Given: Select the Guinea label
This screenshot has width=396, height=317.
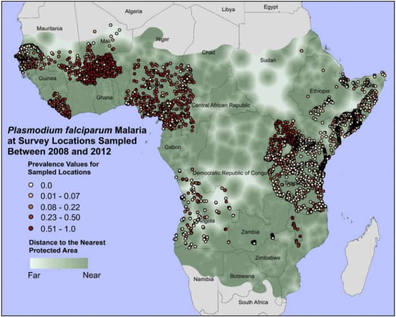Looking at the screenshot, I should [48, 79].
